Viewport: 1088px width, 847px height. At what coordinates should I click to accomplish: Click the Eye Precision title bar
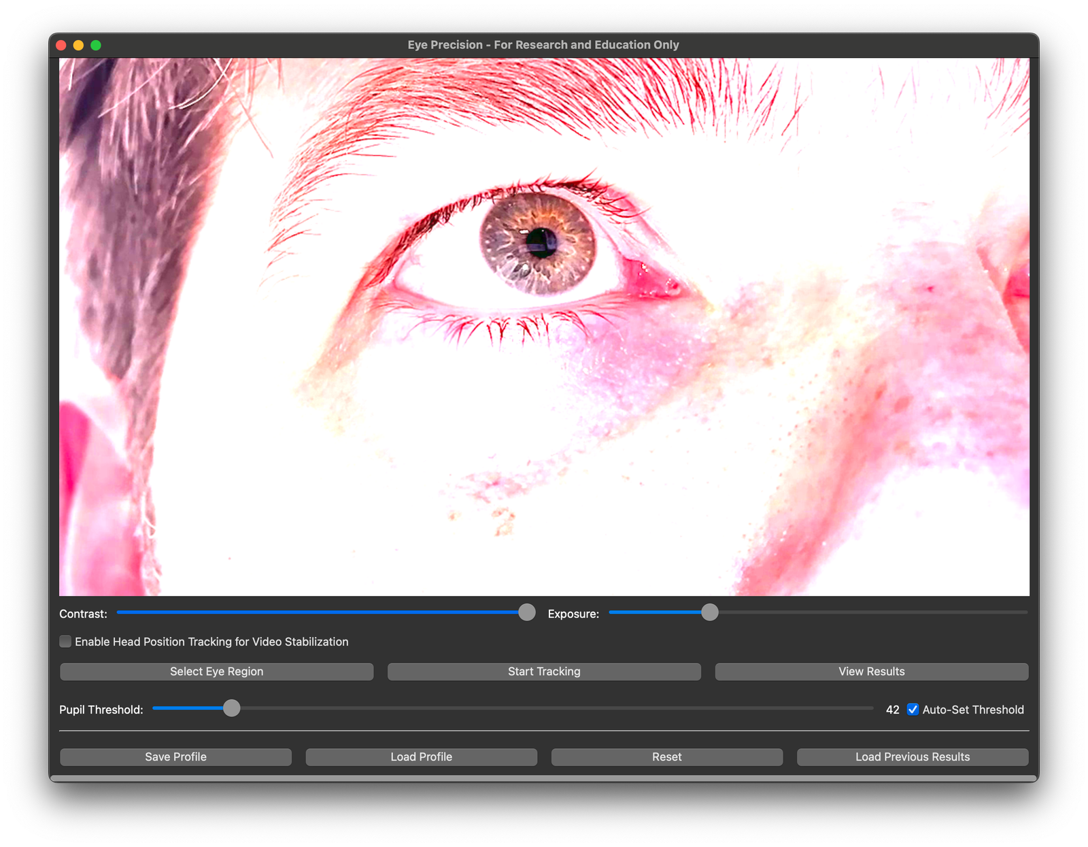pyautogui.click(x=543, y=44)
